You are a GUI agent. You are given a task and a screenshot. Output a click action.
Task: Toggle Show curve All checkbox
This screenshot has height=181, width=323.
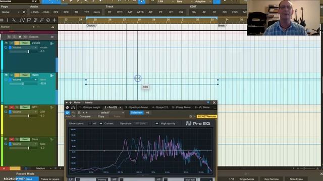coord(90,124)
